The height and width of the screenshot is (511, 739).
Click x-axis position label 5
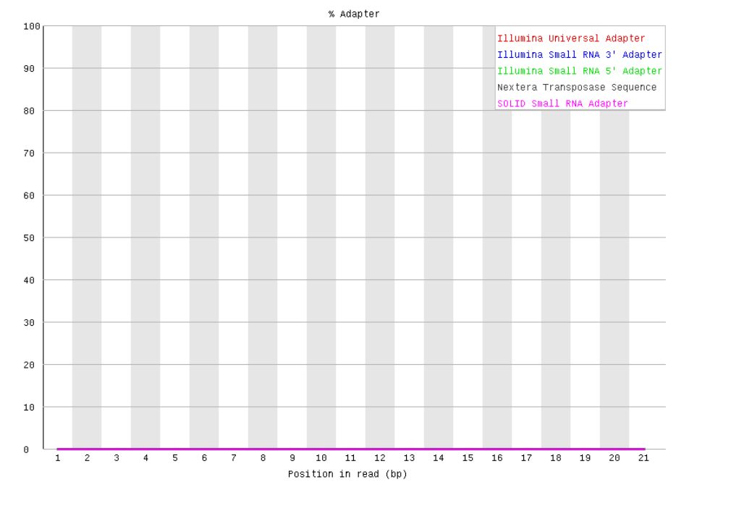tap(175, 457)
